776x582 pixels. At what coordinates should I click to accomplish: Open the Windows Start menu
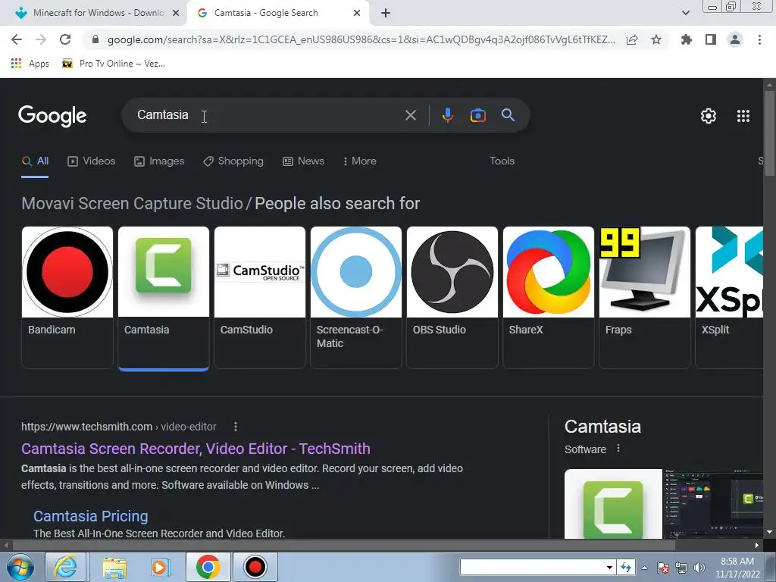point(20,567)
